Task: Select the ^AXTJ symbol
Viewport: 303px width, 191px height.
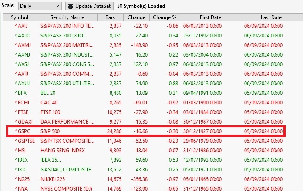Action: pyautogui.click(x=21, y=74)
